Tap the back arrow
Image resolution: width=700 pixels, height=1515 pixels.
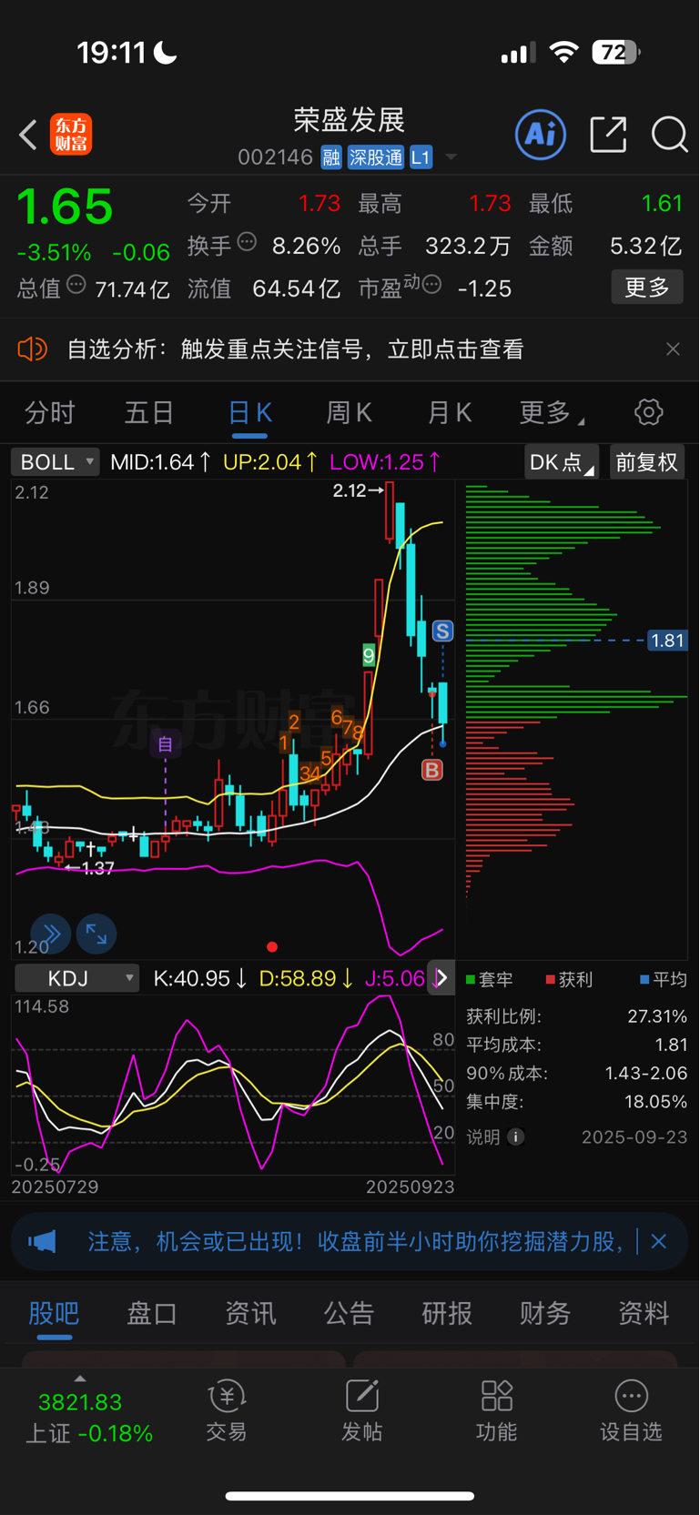click(x=28, y=135)
